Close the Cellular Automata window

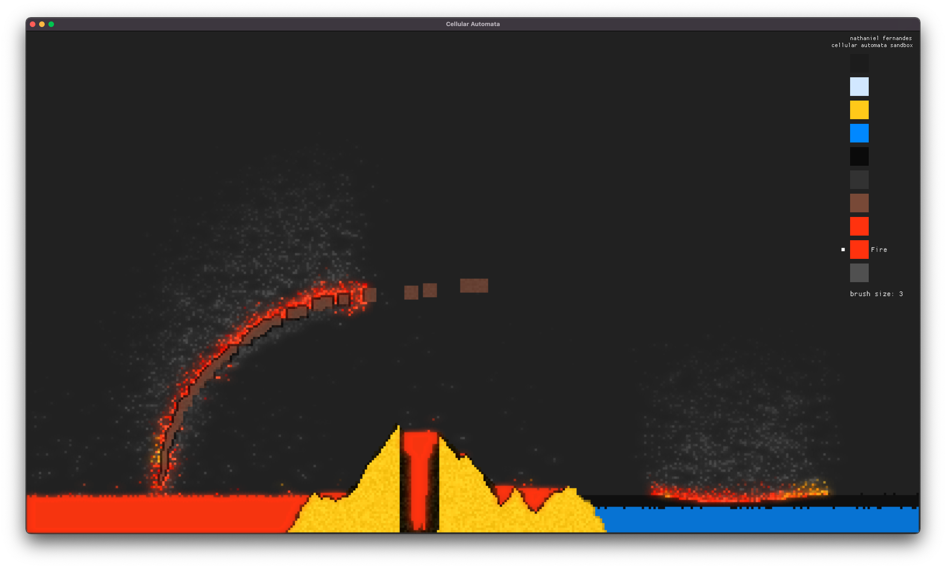[x=33, y=24]
